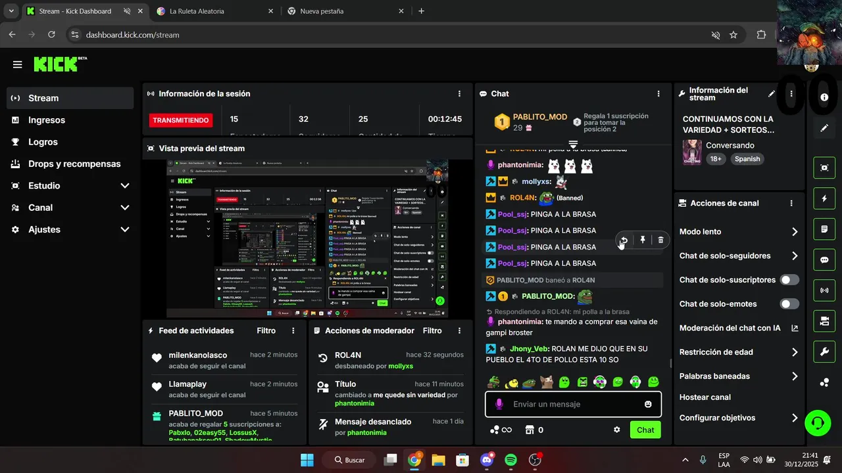Viewport: 842px width, 473px height.
Task: Open Moderación del chat con IA
Action: tap(739, 328)
